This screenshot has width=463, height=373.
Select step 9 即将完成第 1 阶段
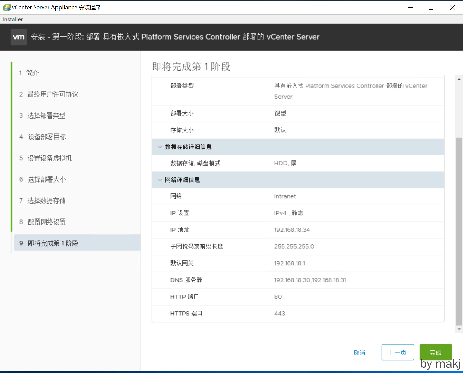click(x=53, y=243)
